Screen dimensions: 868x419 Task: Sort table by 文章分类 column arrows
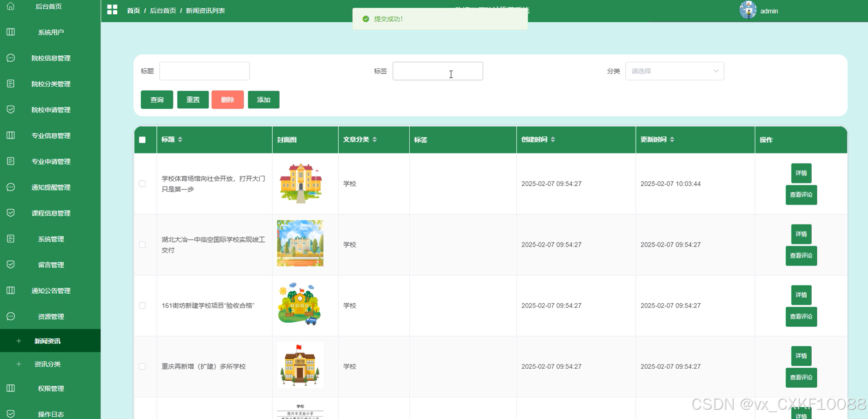[x=375, y=140]
